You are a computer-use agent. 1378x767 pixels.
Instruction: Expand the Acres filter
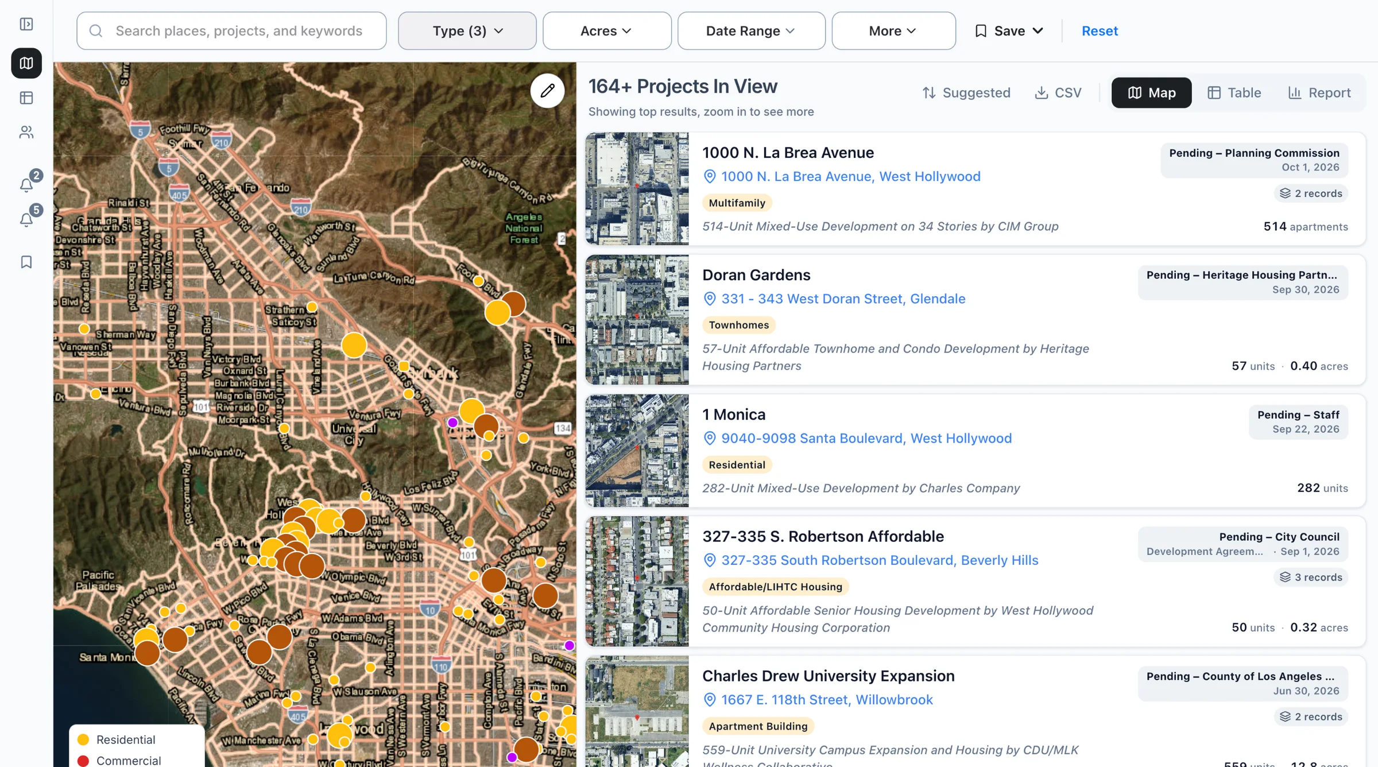point(607,31)
